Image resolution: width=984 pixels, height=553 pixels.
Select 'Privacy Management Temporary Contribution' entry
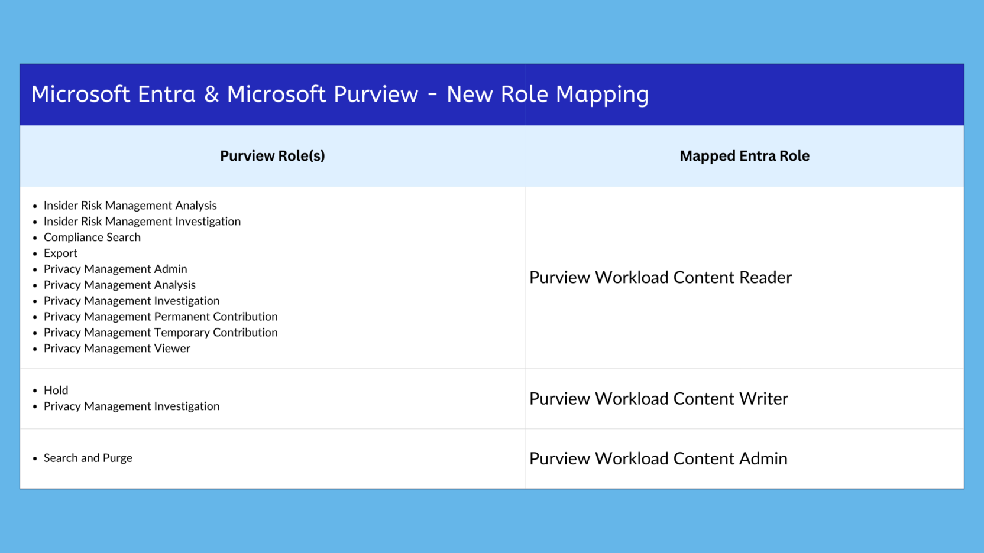point(161,333)
